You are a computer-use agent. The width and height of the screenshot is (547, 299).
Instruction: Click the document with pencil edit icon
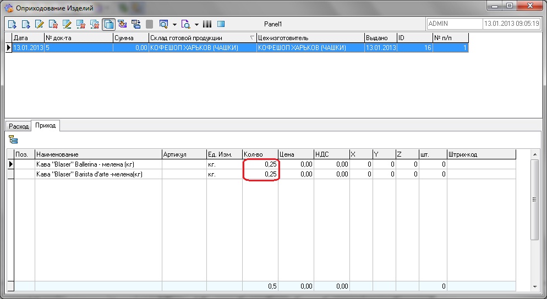[40, 24]
